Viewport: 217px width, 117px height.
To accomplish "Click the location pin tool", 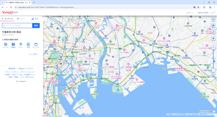I will pyautogui.click(x=213, y=38).
